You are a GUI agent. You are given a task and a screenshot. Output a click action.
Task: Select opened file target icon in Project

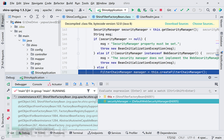click(x=31, y=17)
